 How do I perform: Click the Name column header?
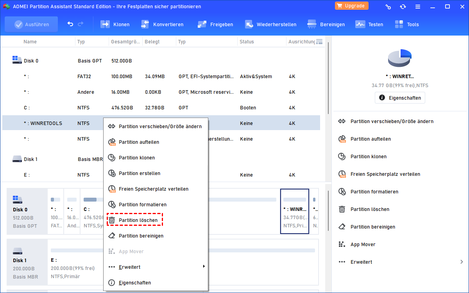(x=30, y=42)
